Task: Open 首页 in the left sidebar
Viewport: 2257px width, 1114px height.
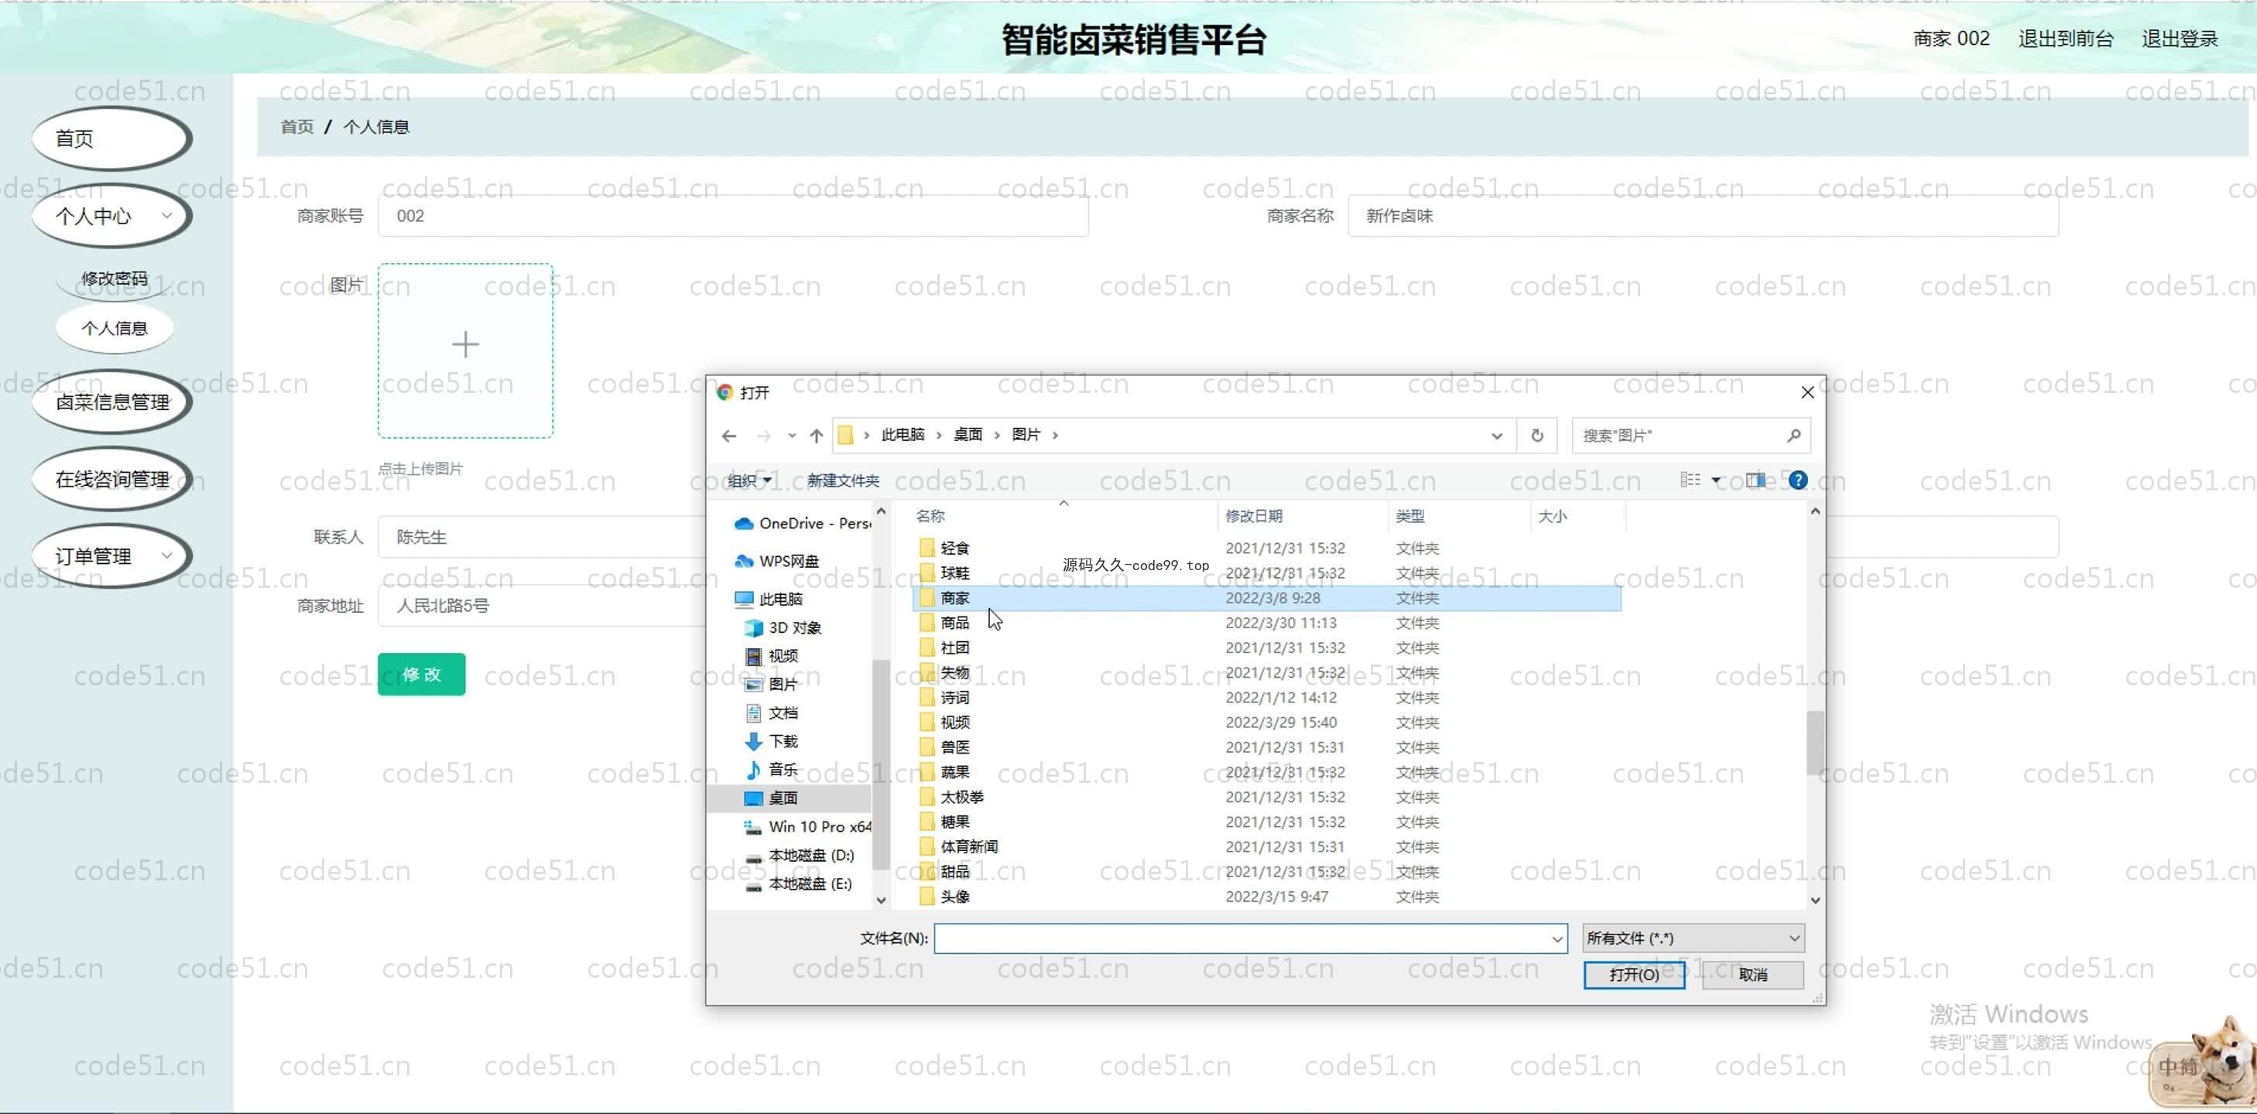Action: (112, 138)
